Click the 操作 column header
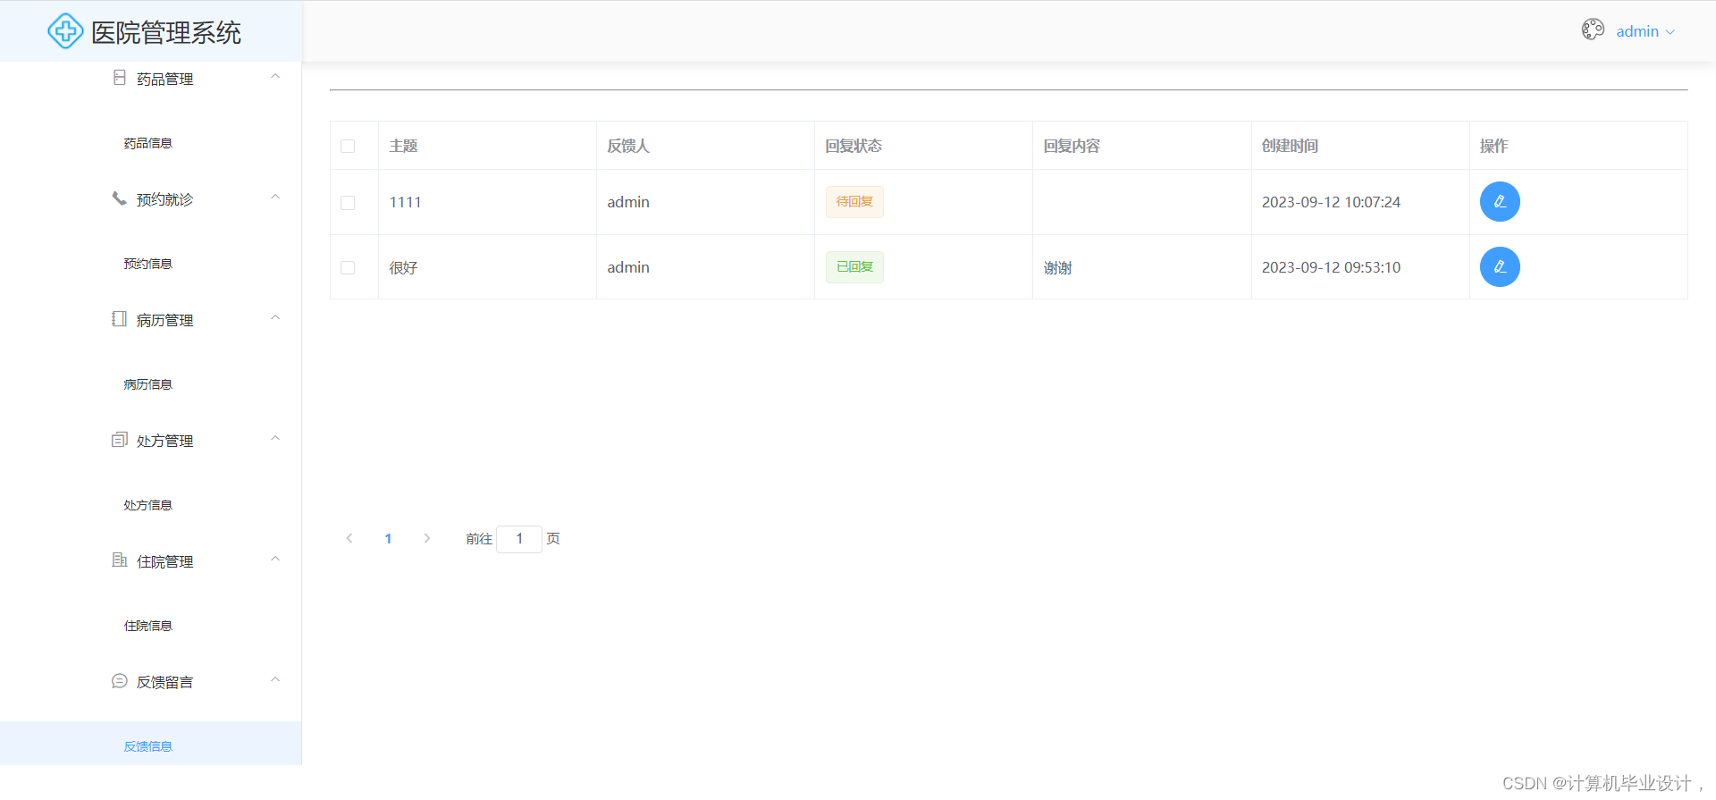The width and height of the screenshot is (1716, 800). point(1493,146)
